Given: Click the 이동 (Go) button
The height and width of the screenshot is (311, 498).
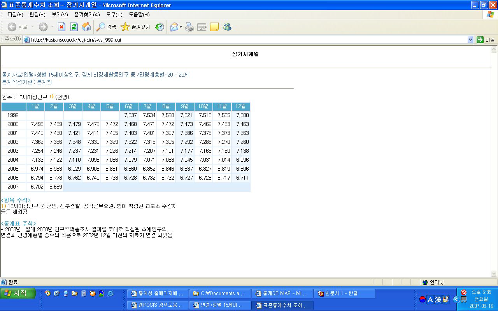Looking at the screenshot, I should coord(486,40).
